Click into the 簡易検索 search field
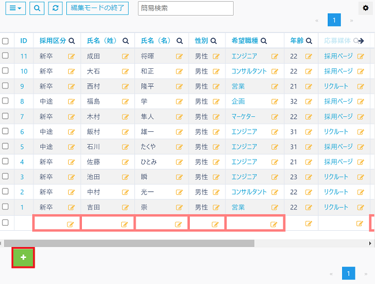 tap(186, 8)
